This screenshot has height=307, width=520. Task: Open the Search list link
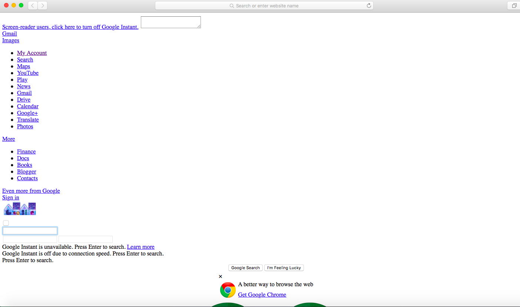click(x=25, y=60)
